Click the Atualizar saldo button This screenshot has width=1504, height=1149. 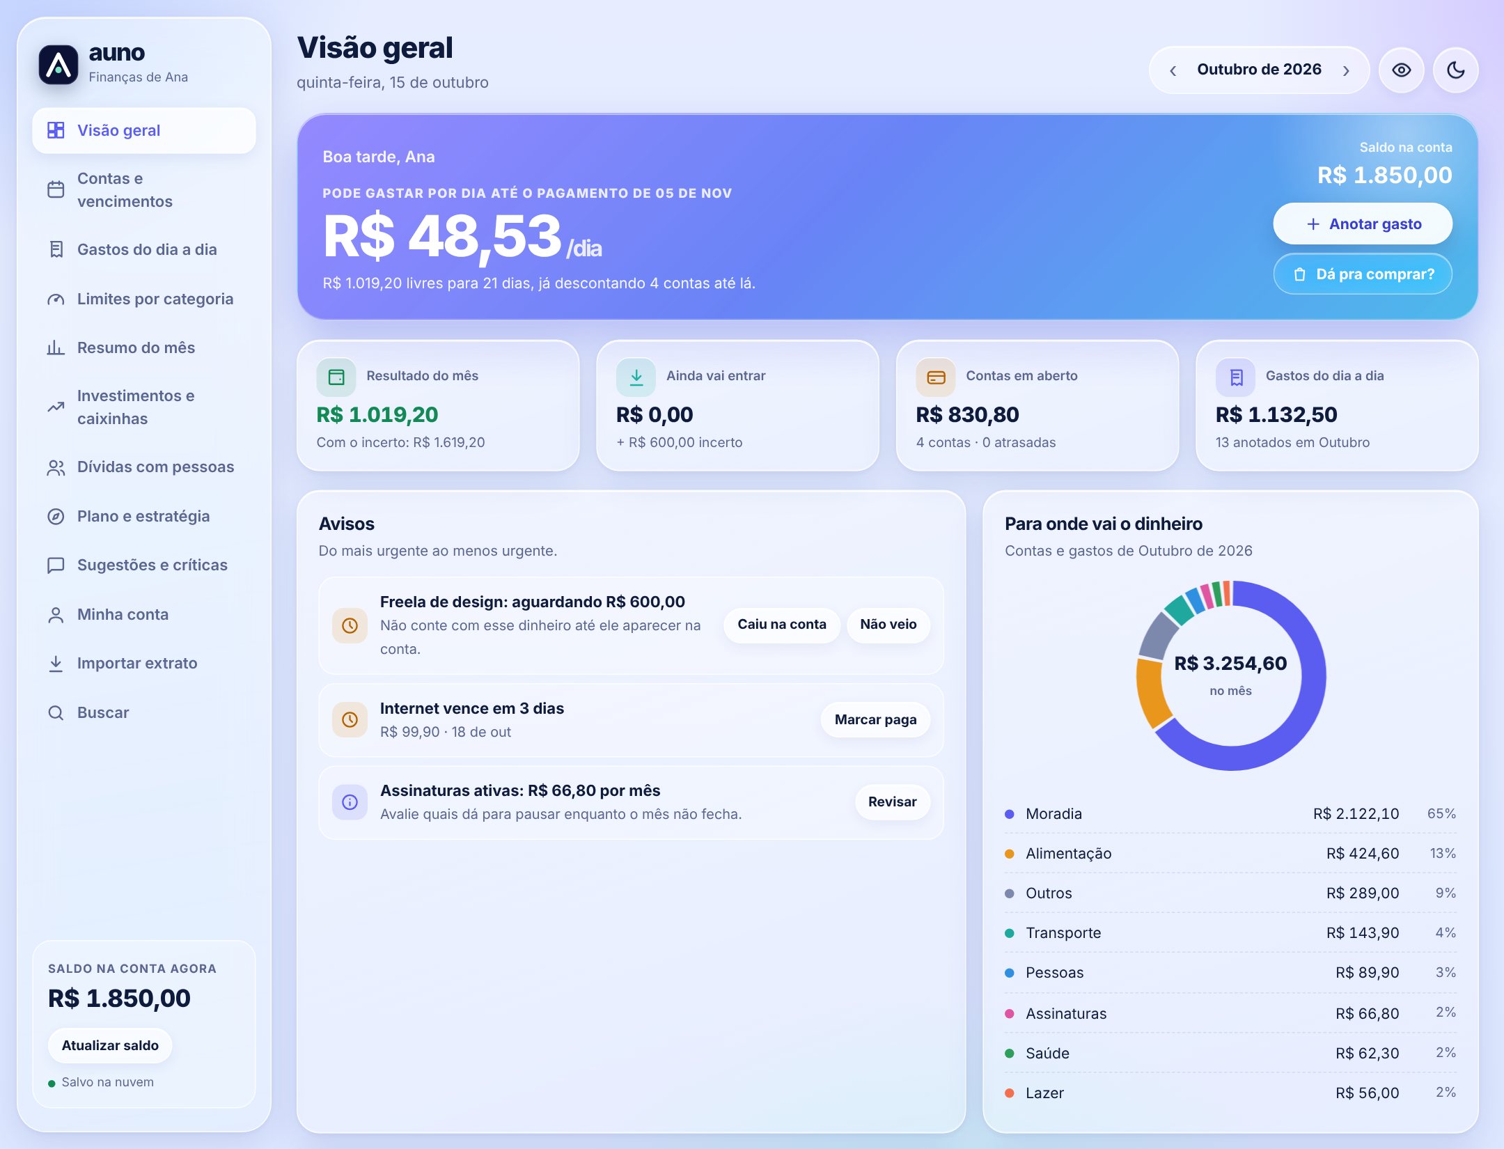[110, 1045]
